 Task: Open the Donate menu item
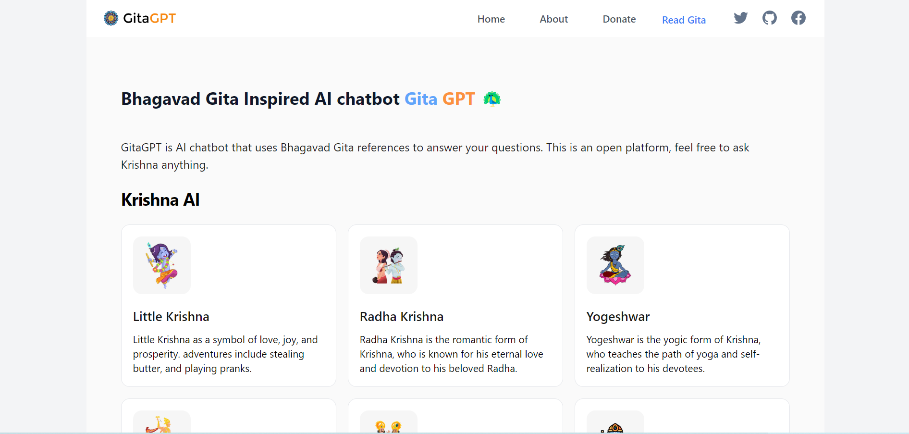point(619,19)
